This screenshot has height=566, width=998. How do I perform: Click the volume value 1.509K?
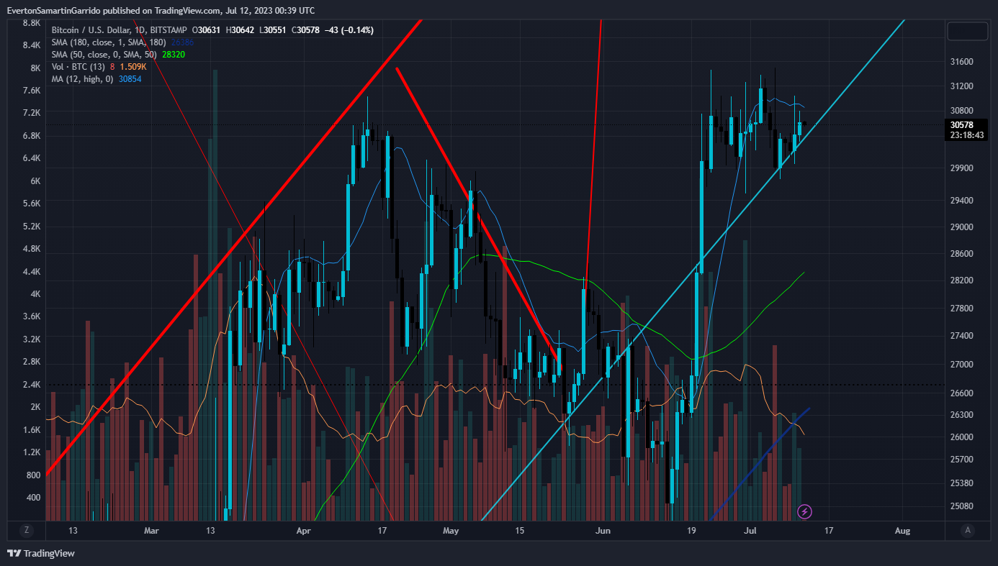click(x=133, y=67)
